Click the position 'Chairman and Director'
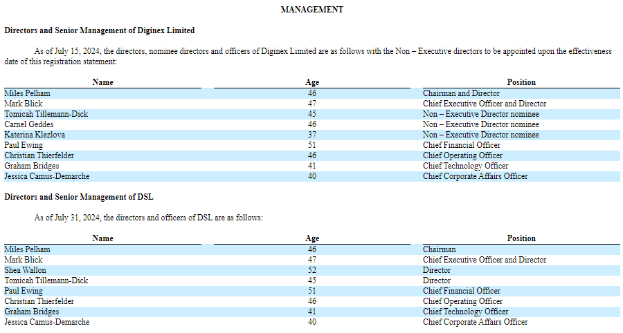Screen dimensions: 623x333 click(x=461, y=93)
